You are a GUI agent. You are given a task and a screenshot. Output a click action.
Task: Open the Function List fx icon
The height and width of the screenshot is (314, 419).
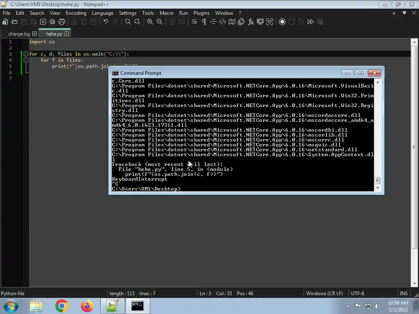click(251, 22)
